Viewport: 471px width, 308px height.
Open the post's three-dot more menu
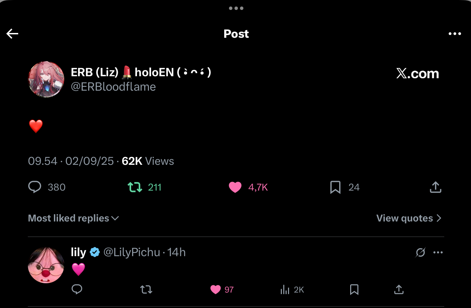[455, 34]
